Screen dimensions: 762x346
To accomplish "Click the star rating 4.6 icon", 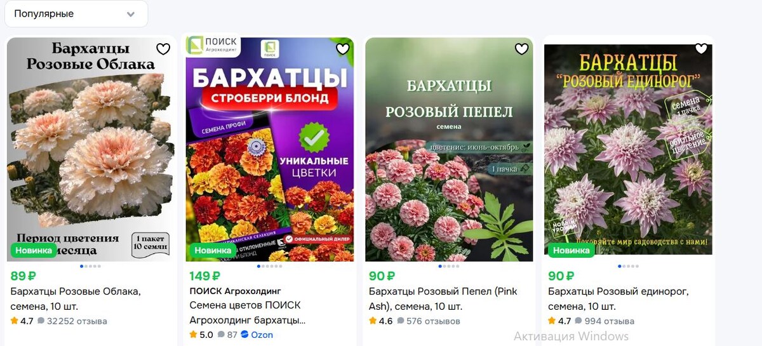I will coord(373,321).
